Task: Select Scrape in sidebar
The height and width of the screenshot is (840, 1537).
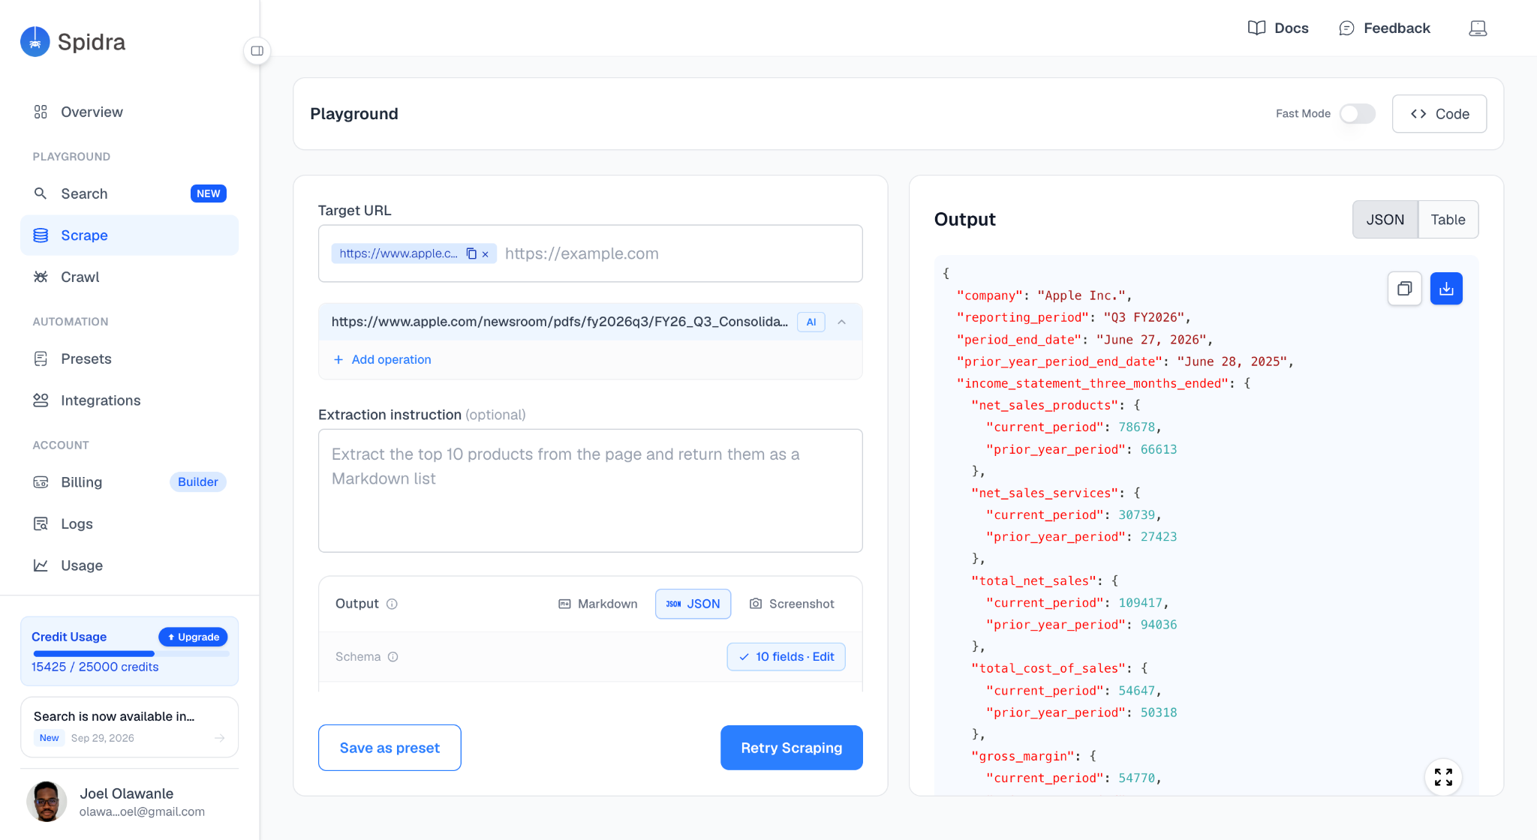Action: tap(129, 235)
